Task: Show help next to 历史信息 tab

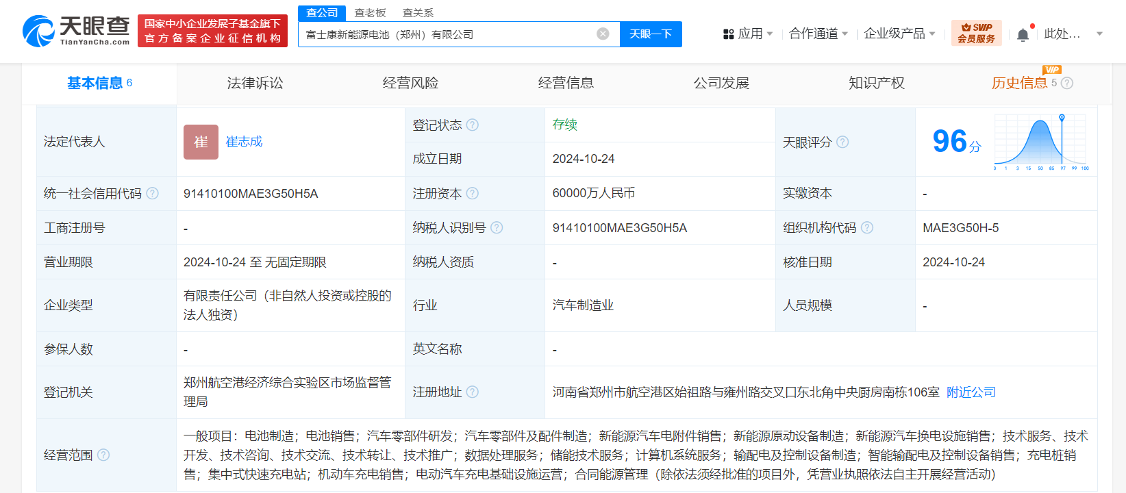Action: [1067, 83]
